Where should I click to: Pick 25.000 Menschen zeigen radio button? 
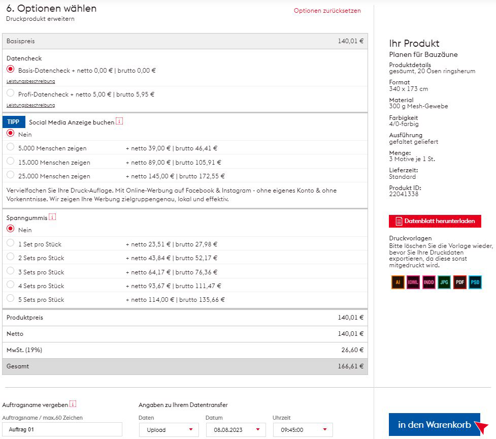click(11, 175)
